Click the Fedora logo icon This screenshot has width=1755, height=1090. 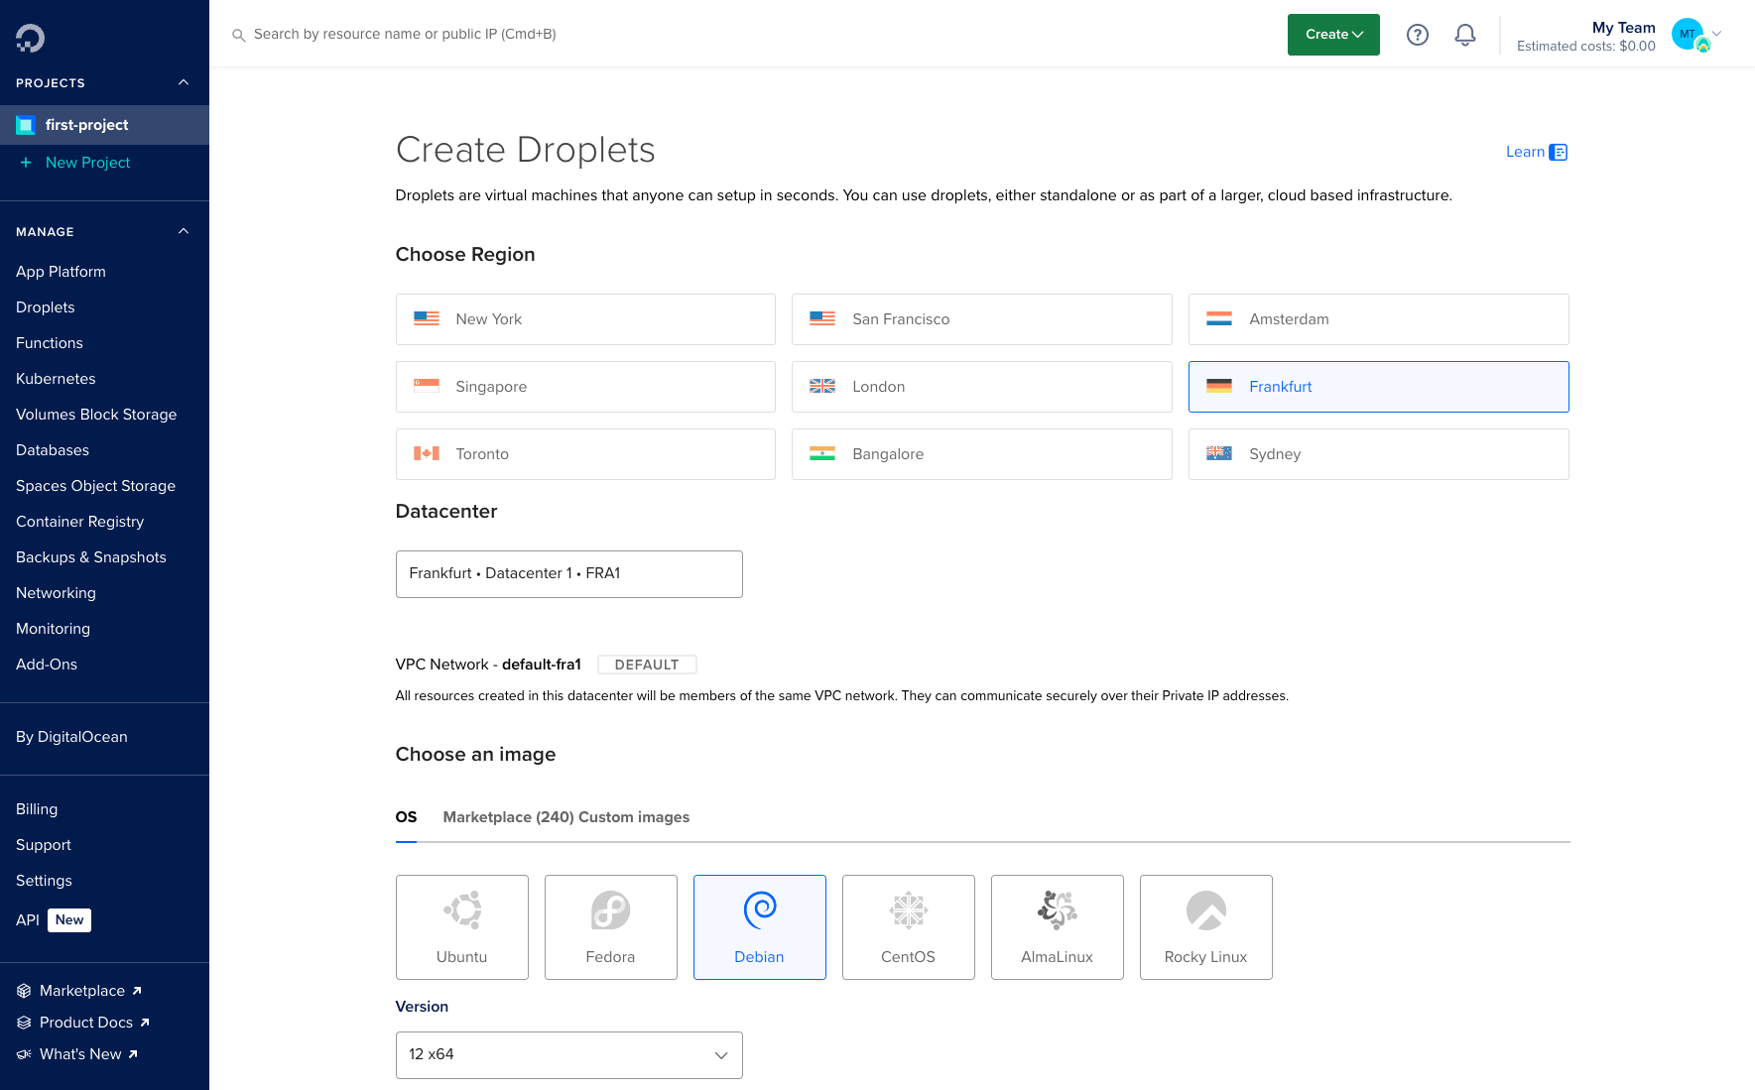coord(611,909)
